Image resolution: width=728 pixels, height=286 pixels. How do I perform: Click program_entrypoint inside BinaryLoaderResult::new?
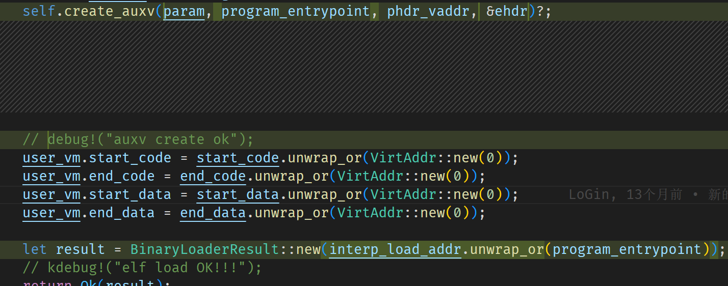pos(627,249)
